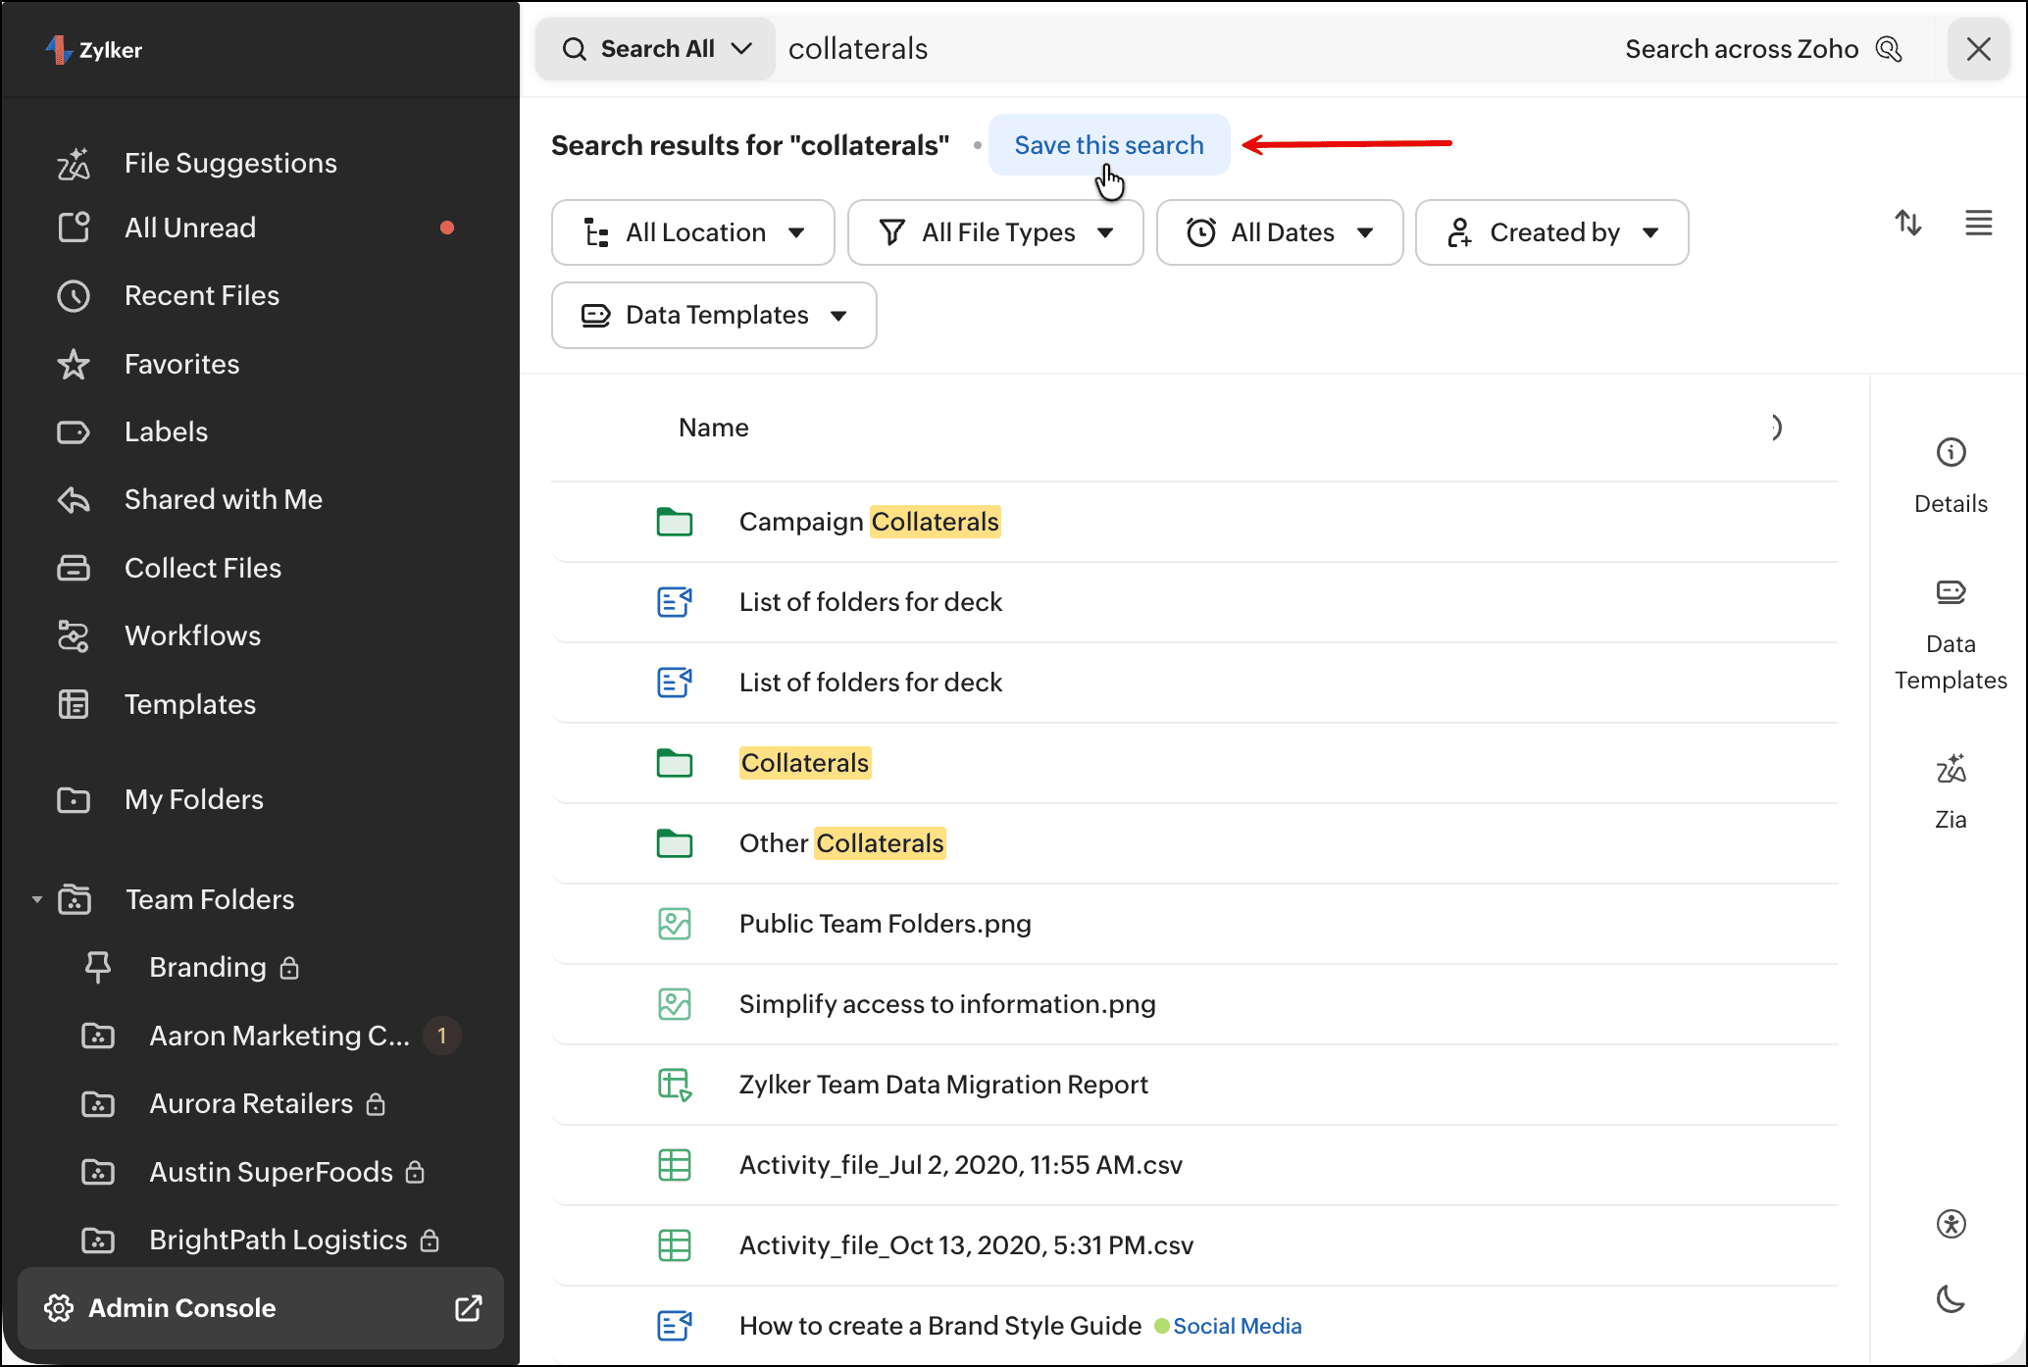2028x1367 pixels.
Task: Open the Collaterals folder result
Action: (x=805, y=763)
